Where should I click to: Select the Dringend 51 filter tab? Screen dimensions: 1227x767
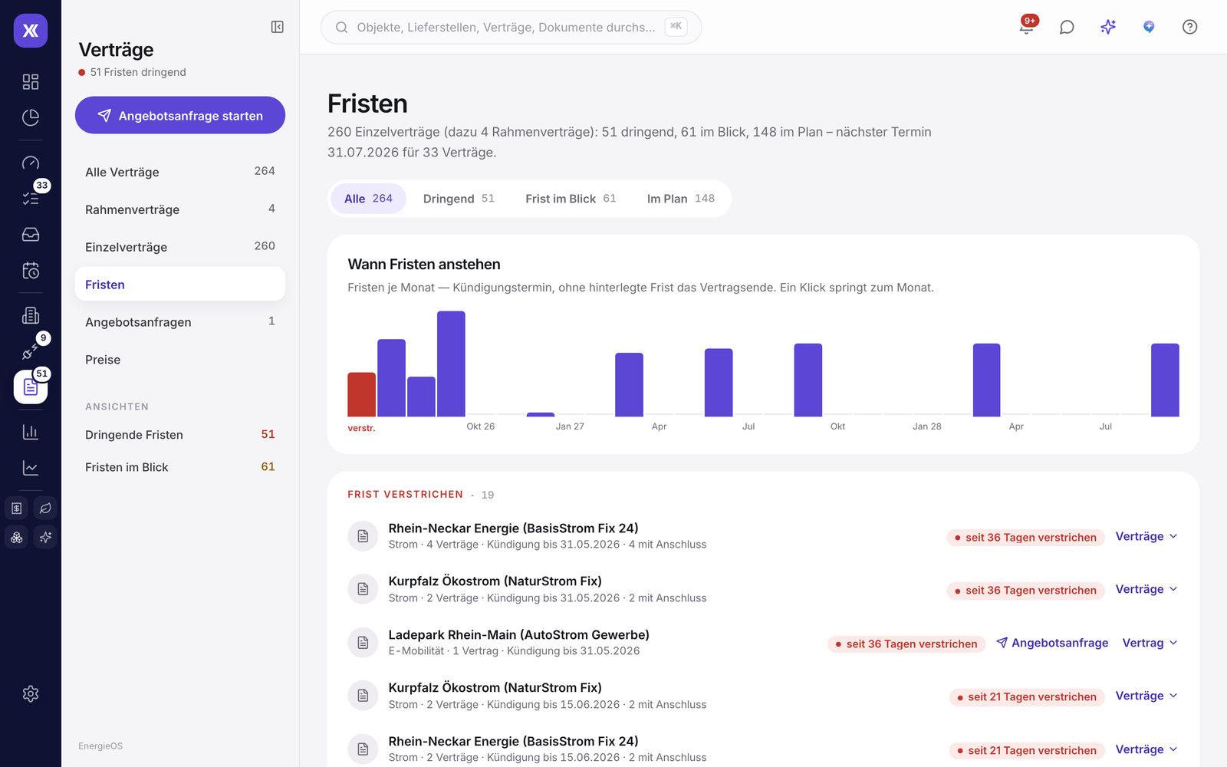tap(459, 199)
